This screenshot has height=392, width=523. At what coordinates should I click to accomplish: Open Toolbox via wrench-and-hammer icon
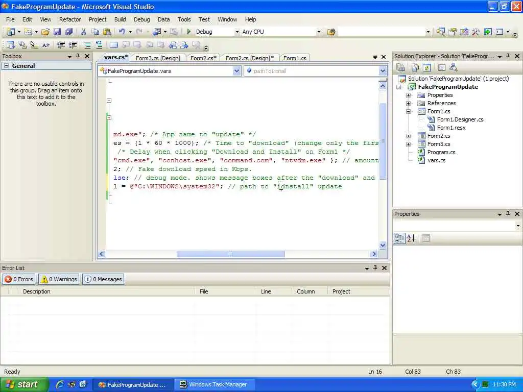coord(476,32)
